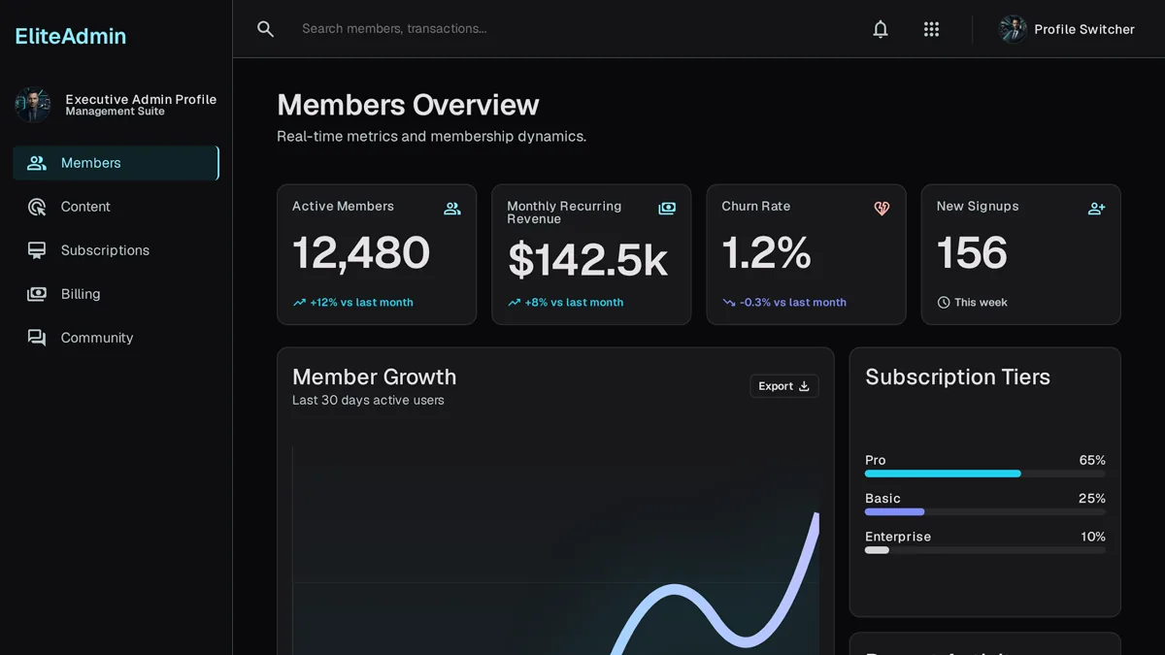Image resolution: width=1165 pixels, height=655 pixels.
Task: Click the 12,480 active members value
Action: 361,253
